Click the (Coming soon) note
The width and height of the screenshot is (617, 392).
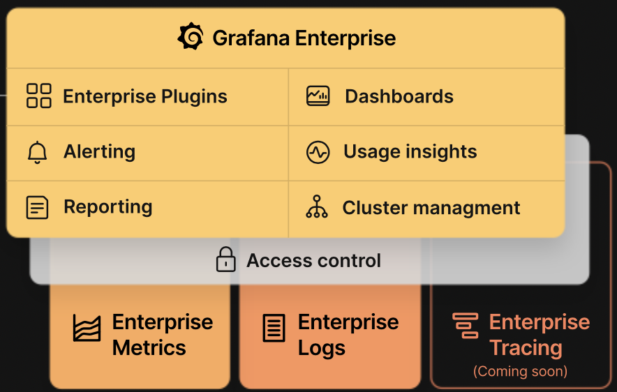pos(520,371)
